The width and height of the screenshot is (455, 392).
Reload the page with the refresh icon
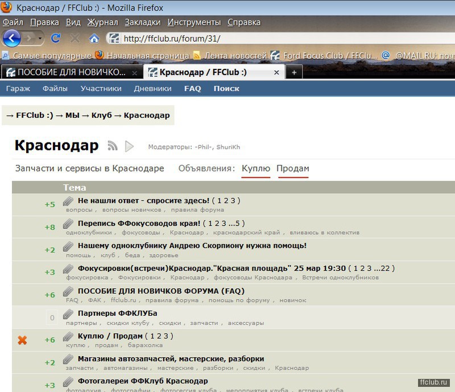pos(56,38)
